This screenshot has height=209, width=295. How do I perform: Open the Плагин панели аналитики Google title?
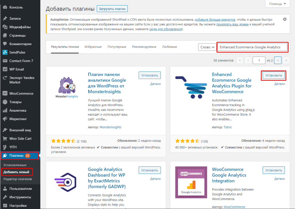pyautogui.click(x=107, y=83)
